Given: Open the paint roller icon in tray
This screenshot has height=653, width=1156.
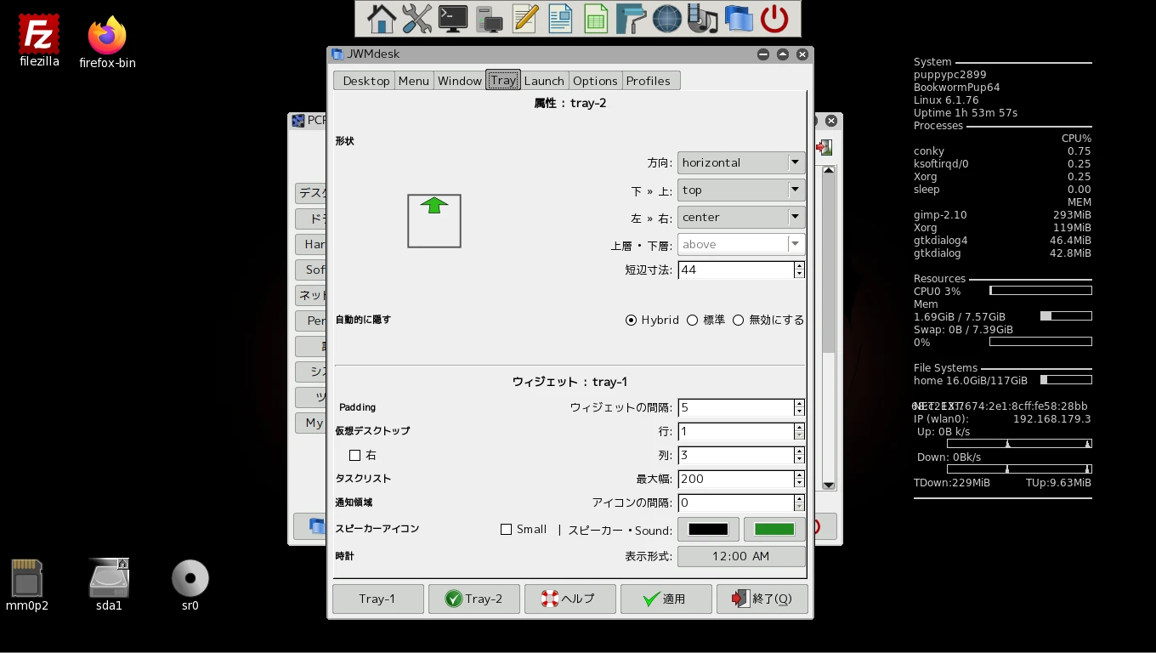Looking at the screenshot, I should [x=631, y=19].
